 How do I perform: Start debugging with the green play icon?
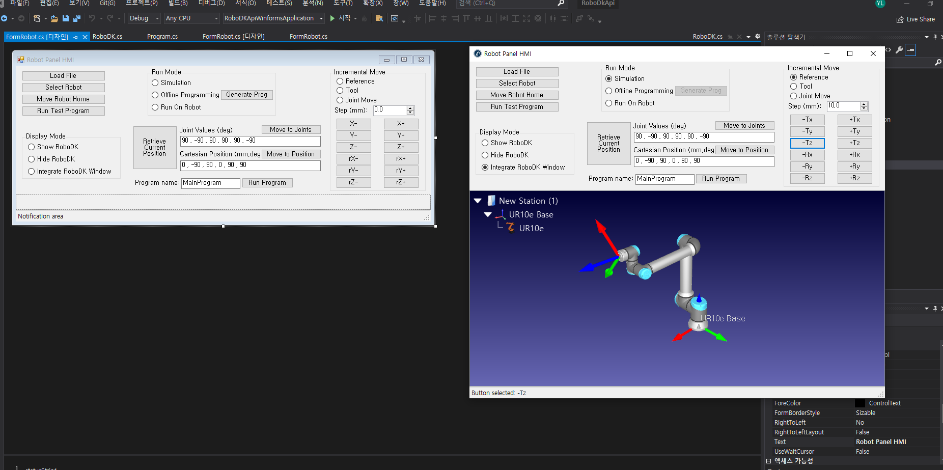[x=332, y=18]
